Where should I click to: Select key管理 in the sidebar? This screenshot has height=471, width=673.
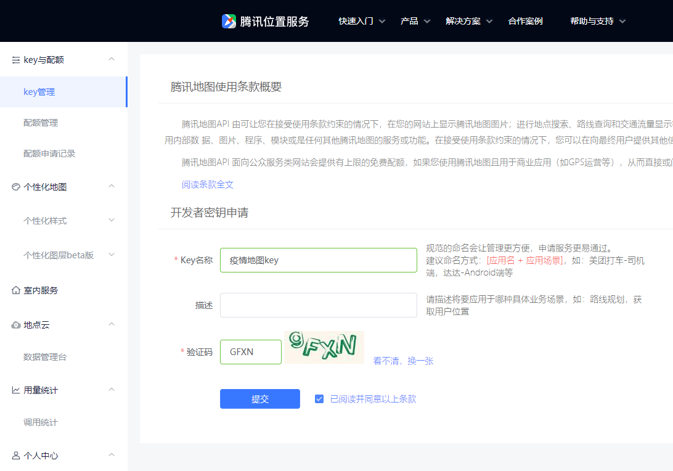click(63, 92)
